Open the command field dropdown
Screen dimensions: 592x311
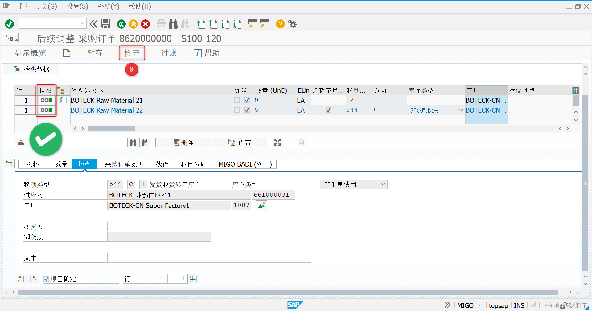tap(81, 23)
